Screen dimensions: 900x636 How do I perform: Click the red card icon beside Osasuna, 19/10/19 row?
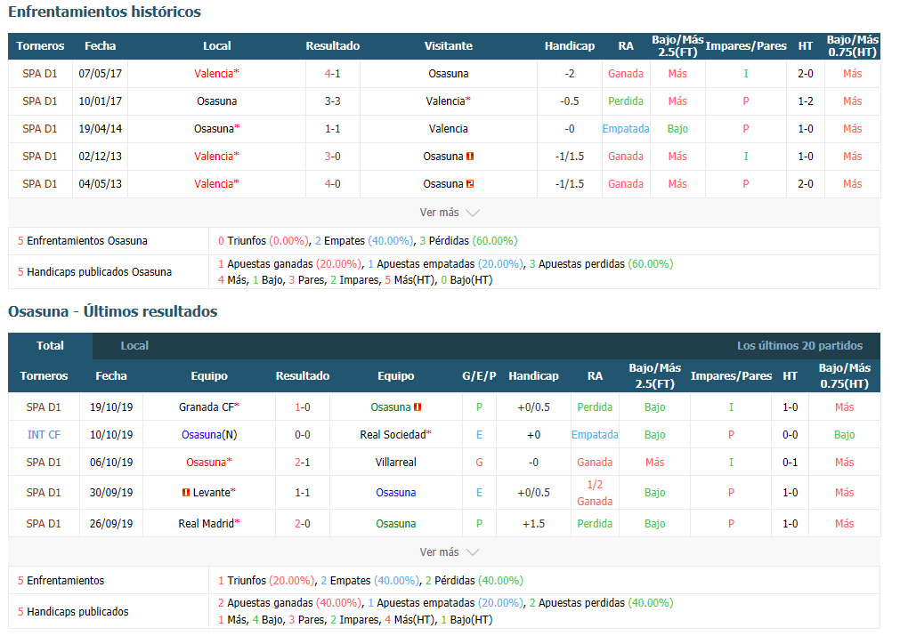tap(418, 407)
